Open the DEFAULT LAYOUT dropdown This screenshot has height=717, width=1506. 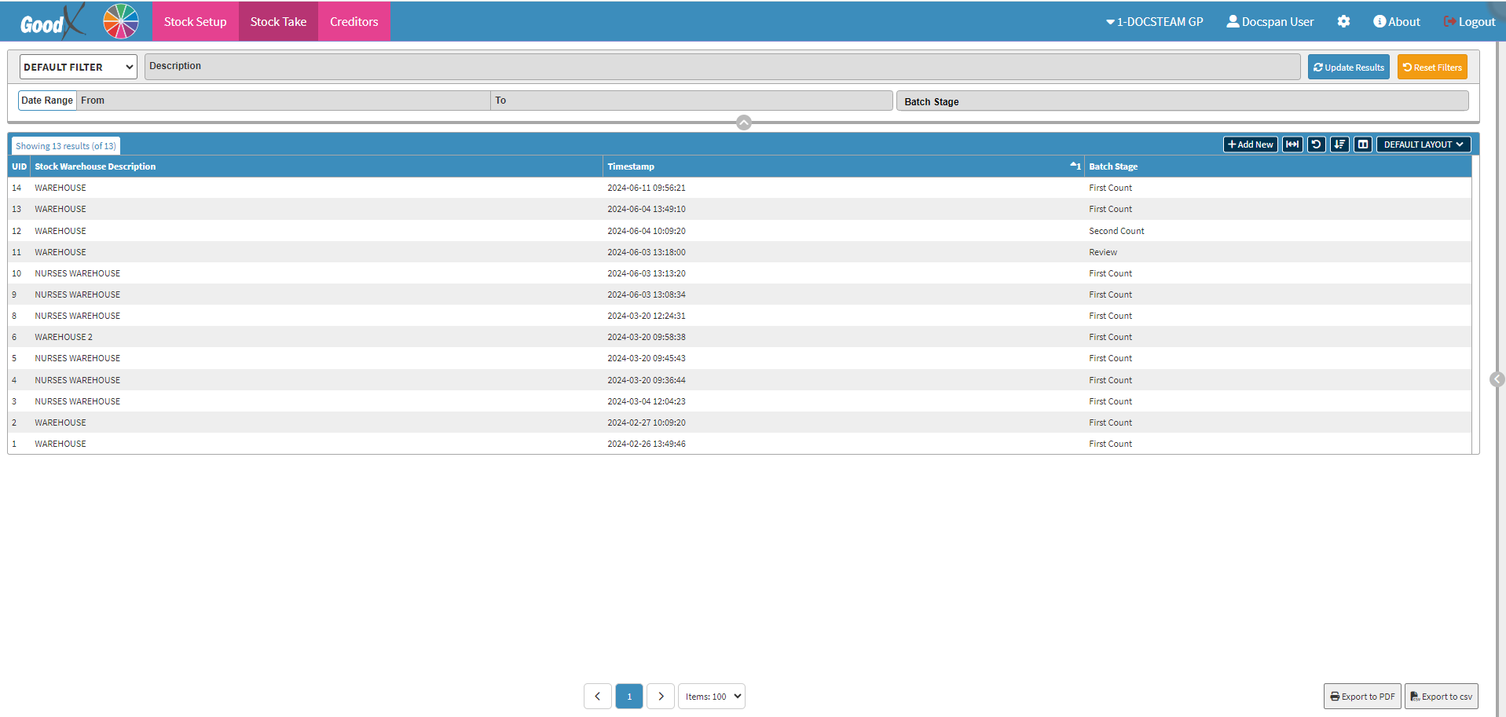point(1423,144)
